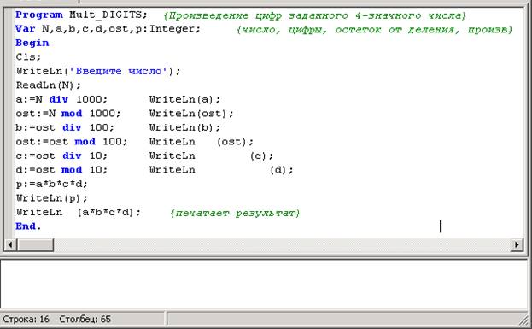
Task: Click the horizontal scrollbar right arrow
Action: (517, 244)
